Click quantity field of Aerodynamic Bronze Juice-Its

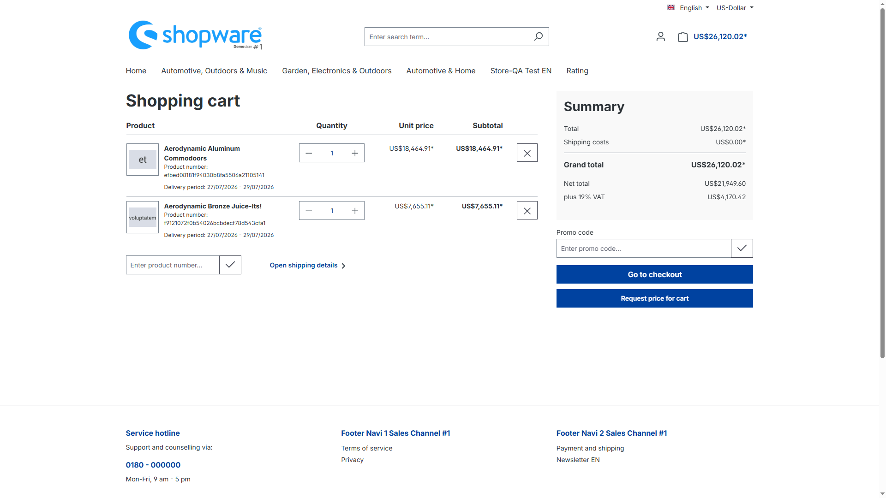[332, 211]
